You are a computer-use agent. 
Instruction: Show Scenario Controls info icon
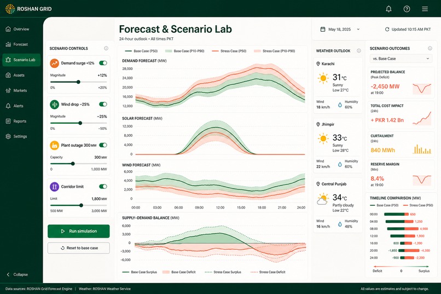pyautogui.click(x=106, y=48)
